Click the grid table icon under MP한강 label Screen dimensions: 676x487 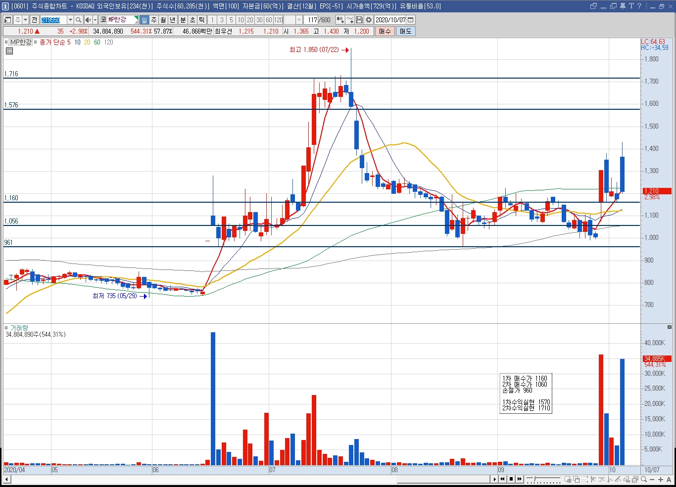(9, 51)
